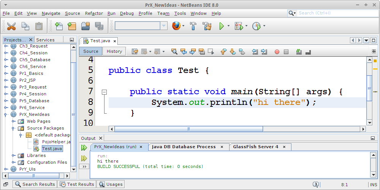This screenshot has width=380, height=190.
Task: Expand the Configuration Files node
Action: tap(14, 162)
